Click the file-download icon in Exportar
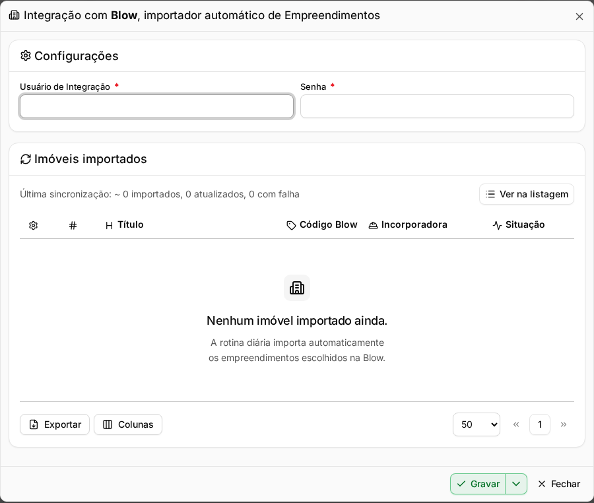 (x=34, y=424)
